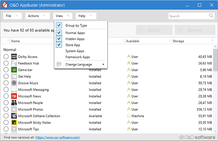Click the Microsoft Tips app icon
This screenshot has width=218, height=141.
click(x=14, y=129)
